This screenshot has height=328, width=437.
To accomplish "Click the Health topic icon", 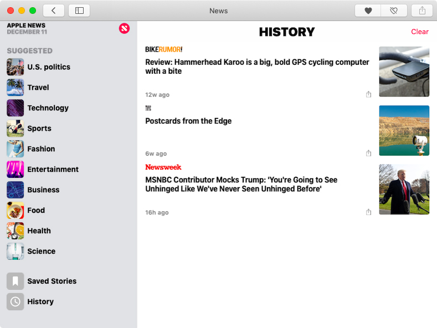I will click(x=16, y=230).
